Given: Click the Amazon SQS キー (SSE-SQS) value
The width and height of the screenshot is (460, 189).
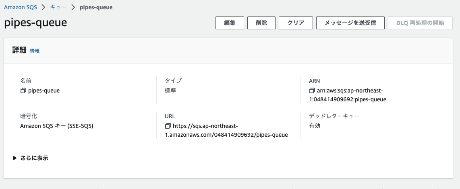Looking at the screenshot, I should tap(57, 126).
